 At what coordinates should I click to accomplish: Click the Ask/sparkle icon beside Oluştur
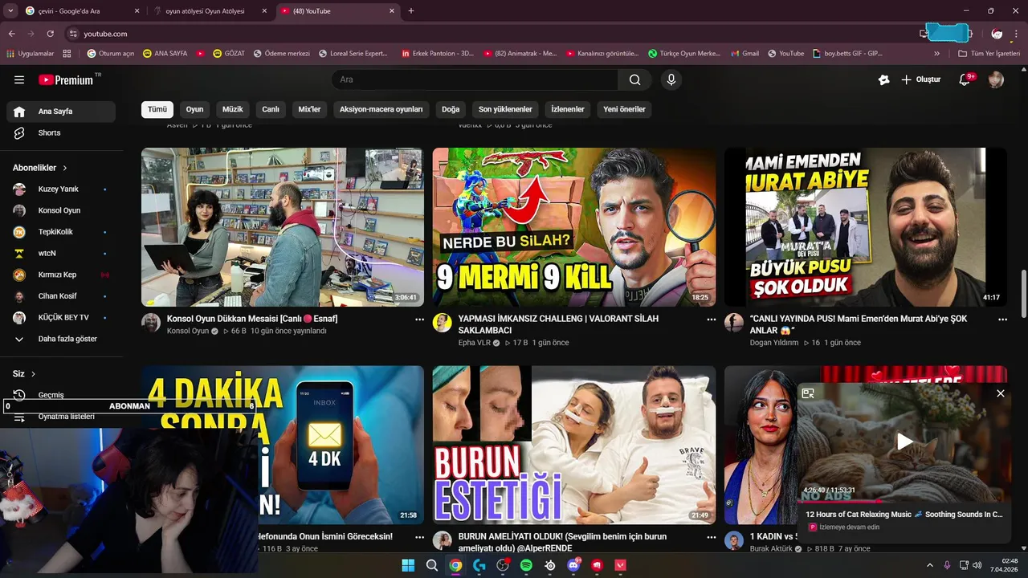(883, 79)
